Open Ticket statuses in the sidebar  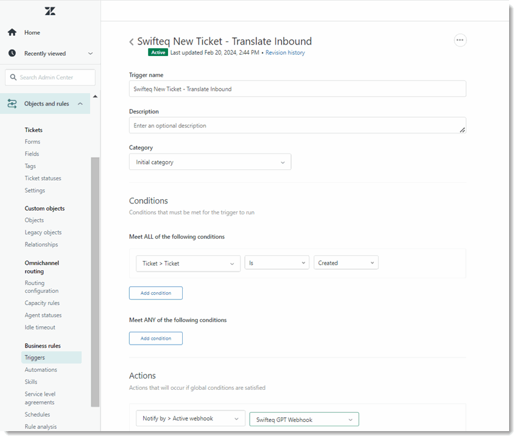43,178
